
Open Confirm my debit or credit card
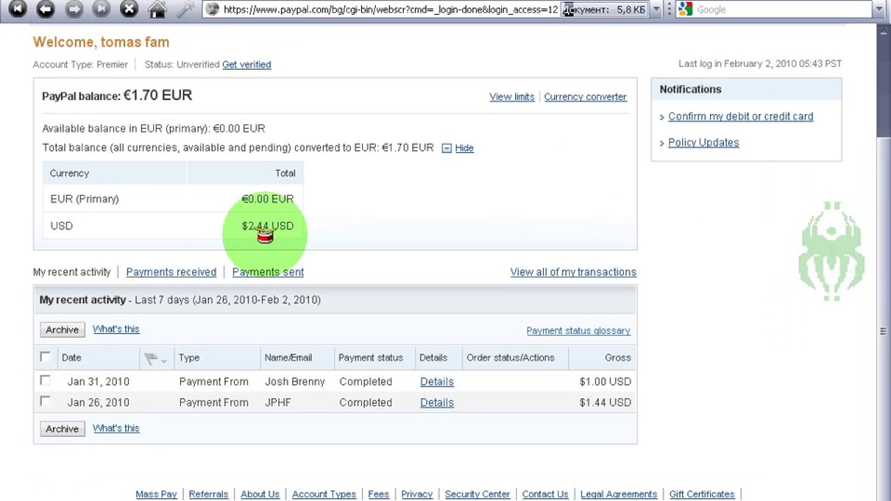pos(741,116)
